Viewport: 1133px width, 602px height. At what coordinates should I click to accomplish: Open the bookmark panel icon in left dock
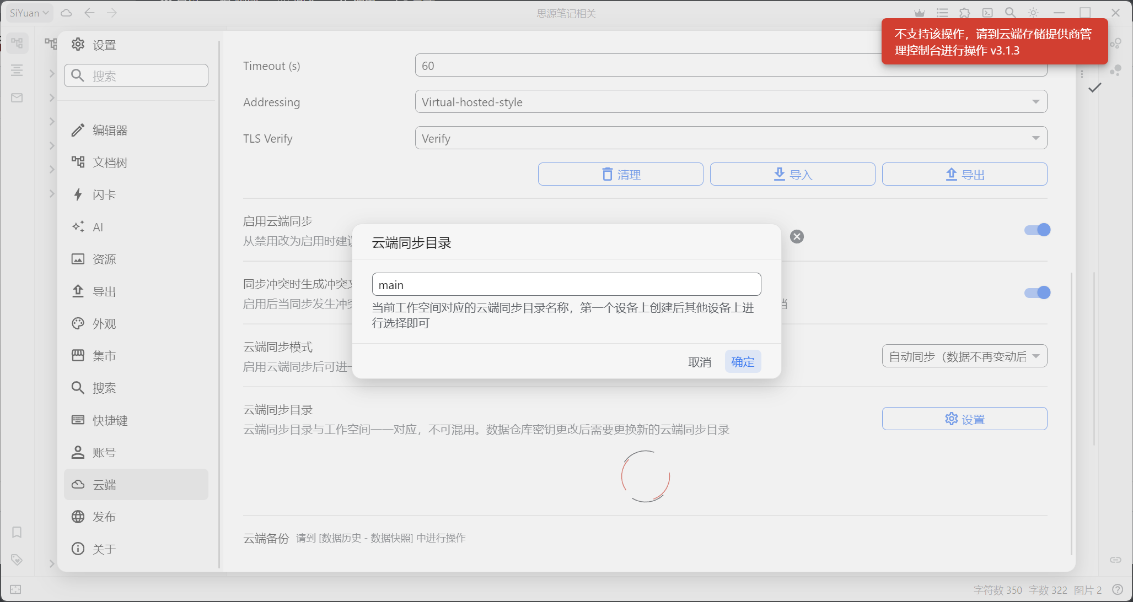tap(17, 532)
